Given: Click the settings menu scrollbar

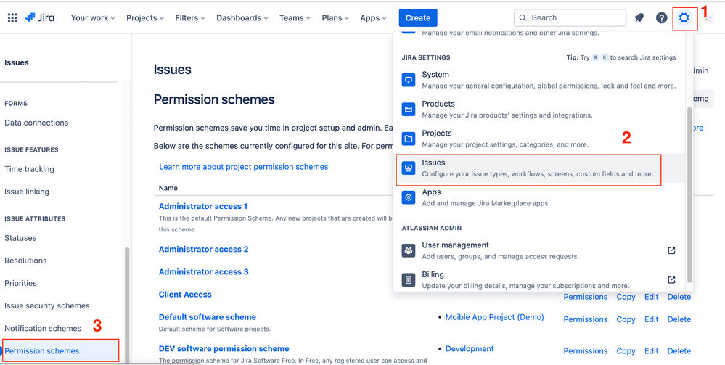Looking at the screenshot, I should coord(689,194).
